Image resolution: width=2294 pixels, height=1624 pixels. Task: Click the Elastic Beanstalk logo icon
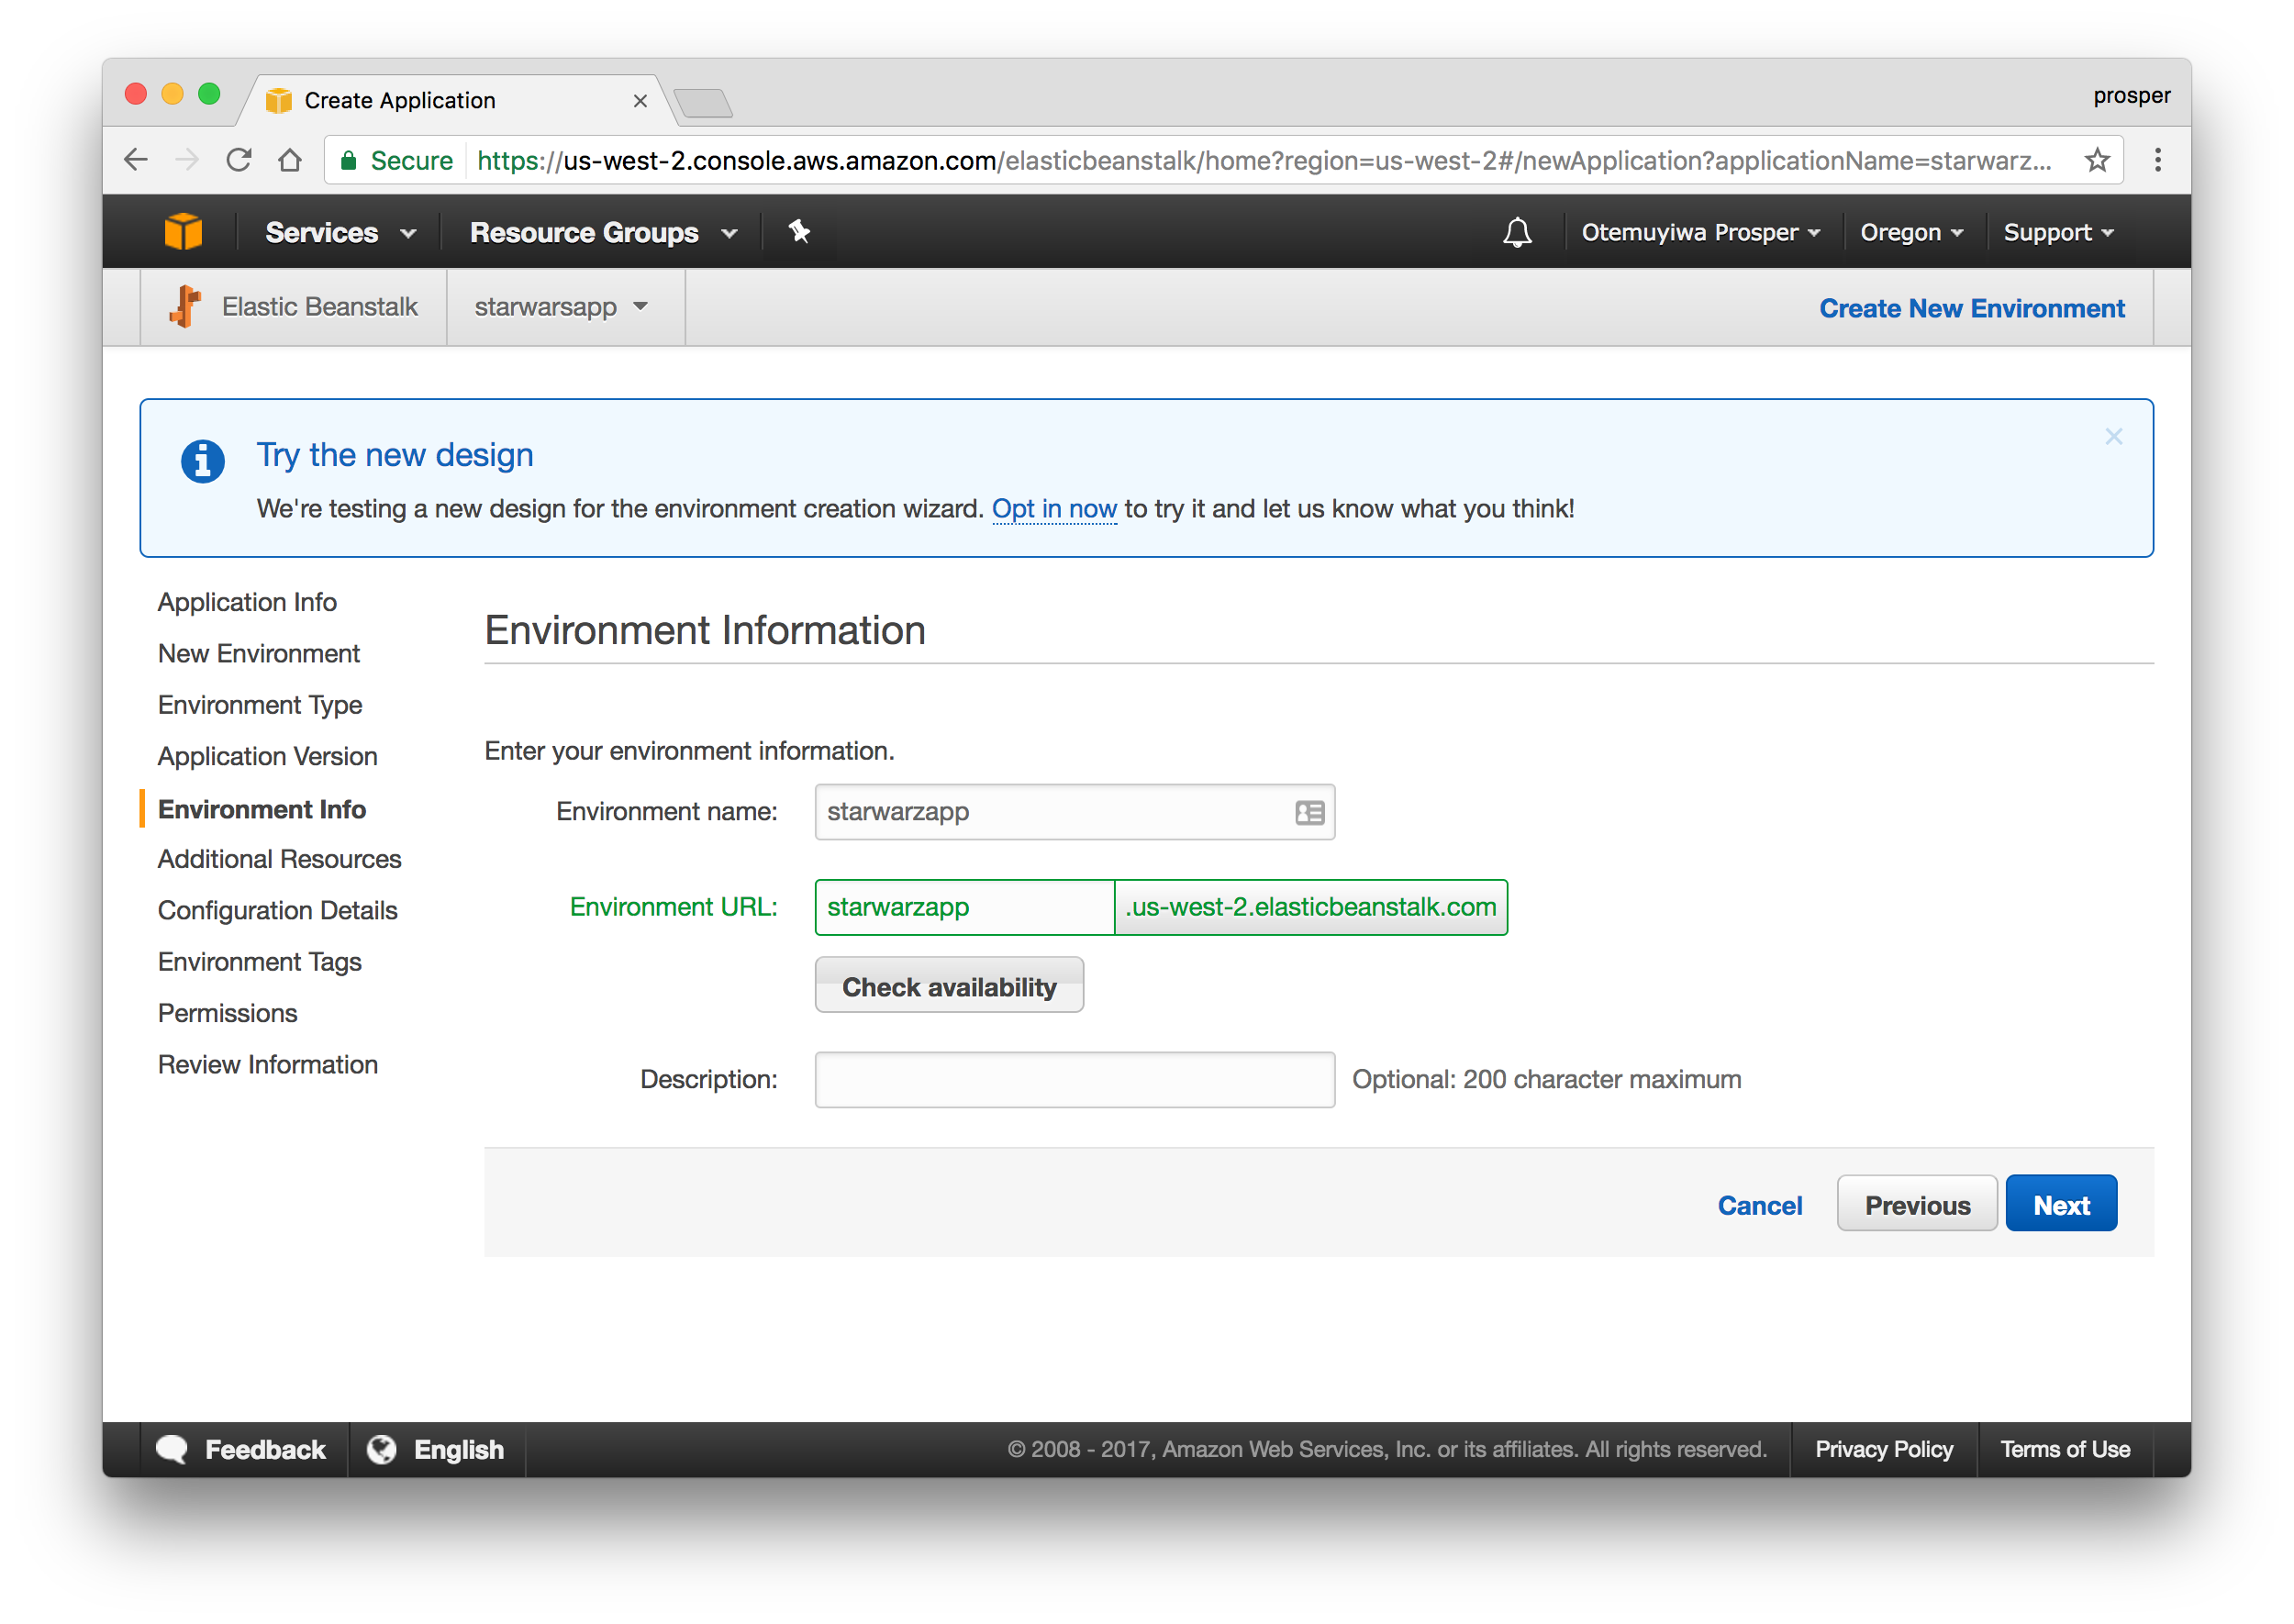pyautogui.click(x=185, y=307)
